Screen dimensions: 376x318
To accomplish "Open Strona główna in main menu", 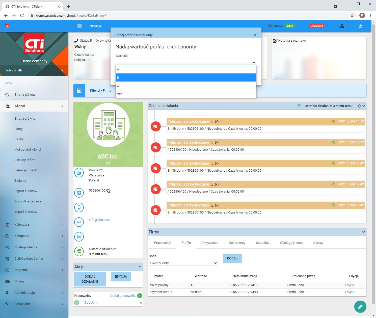I will (x=34, y=95).
